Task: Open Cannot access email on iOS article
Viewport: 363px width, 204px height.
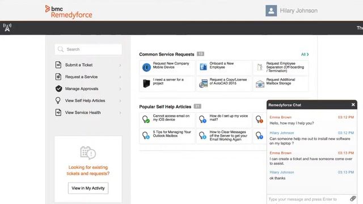Action: pos(167,120)
